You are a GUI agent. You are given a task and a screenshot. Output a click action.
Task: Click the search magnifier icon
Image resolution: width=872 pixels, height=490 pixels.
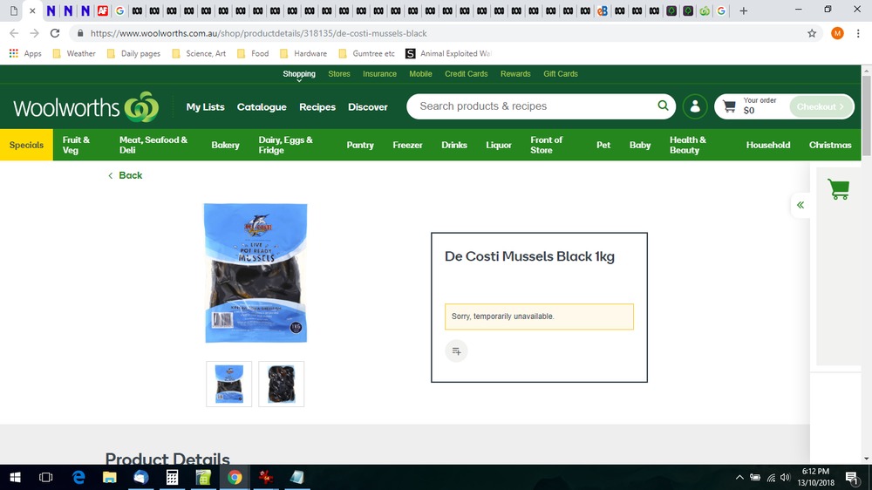[x=664, y=106]
